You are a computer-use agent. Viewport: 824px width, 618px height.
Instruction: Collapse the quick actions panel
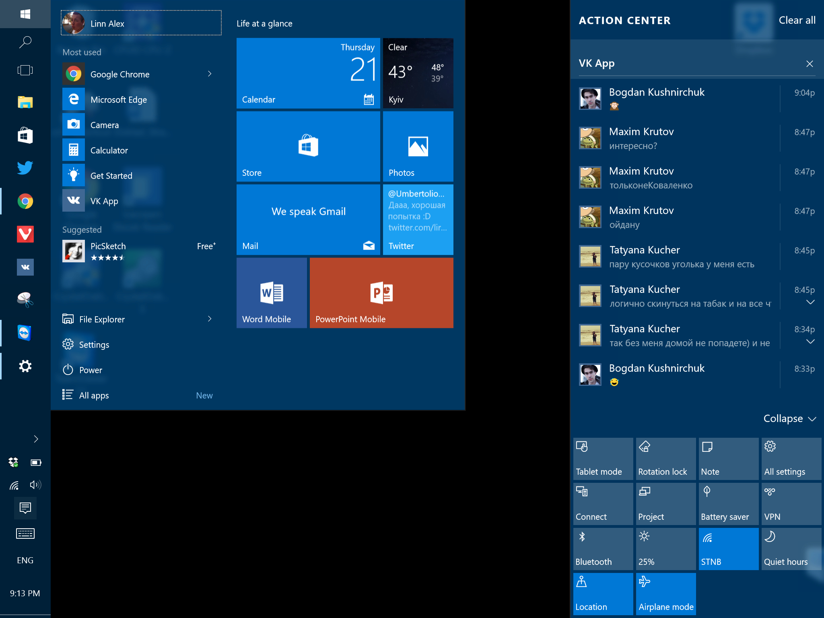[790, 418]
